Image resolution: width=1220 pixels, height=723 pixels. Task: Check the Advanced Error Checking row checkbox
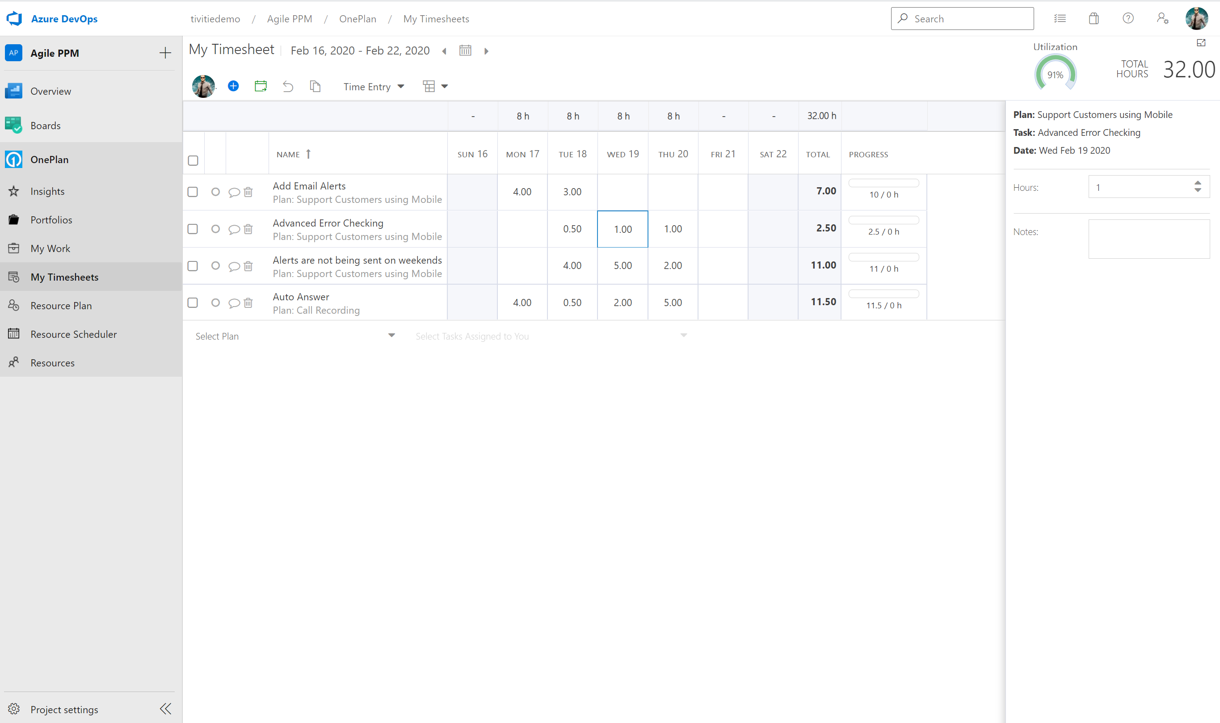193,229
